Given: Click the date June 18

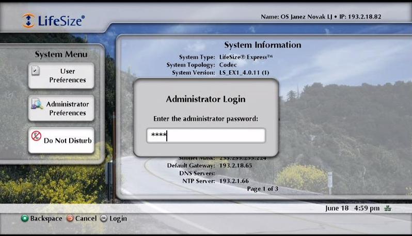Looking at the screenshot, I should (x=337, y=209).
